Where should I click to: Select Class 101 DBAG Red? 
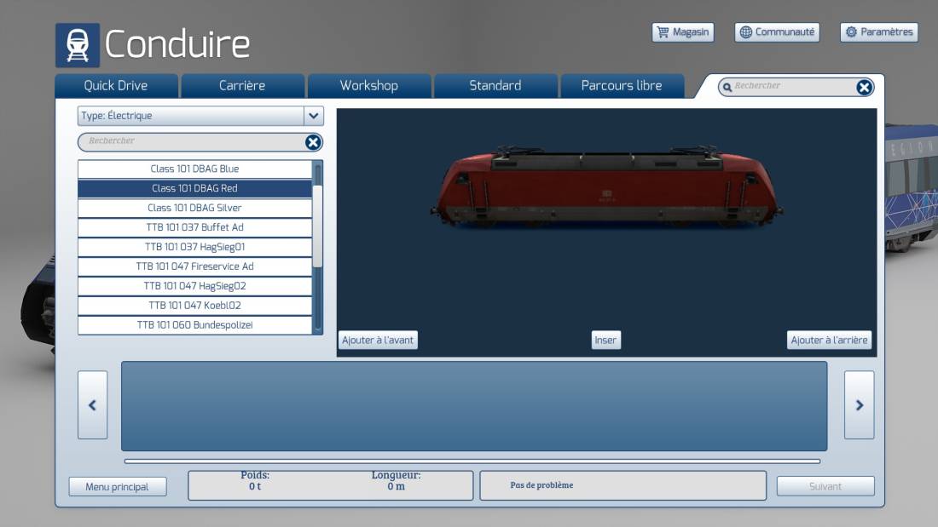194,188
